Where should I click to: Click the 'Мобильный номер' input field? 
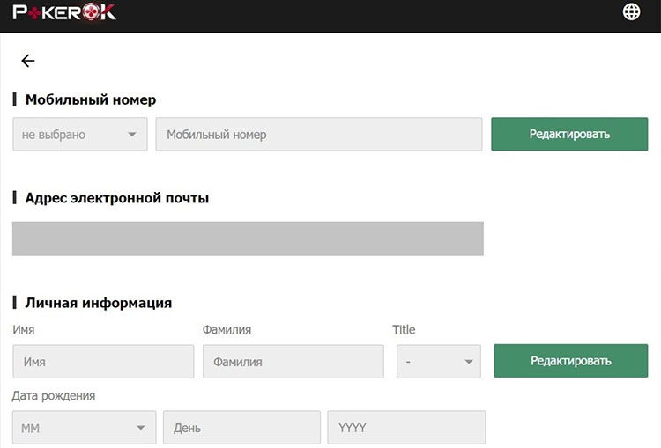[319, 135]
